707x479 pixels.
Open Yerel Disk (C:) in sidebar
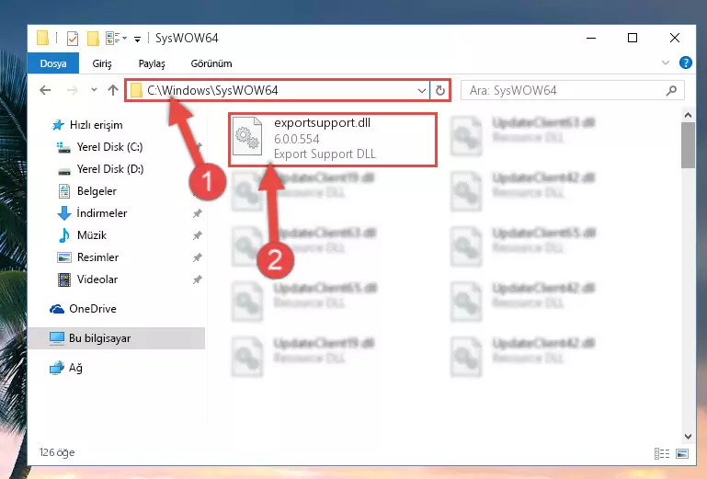pyautogui.click(x=109, y=147)
